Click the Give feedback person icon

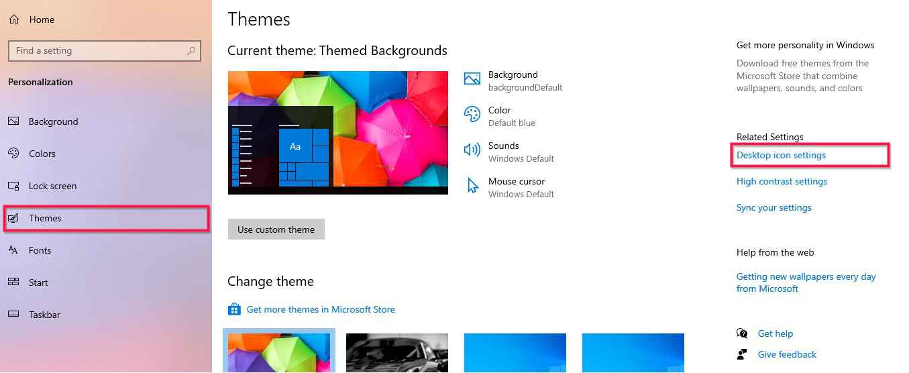tap(742, 354)
